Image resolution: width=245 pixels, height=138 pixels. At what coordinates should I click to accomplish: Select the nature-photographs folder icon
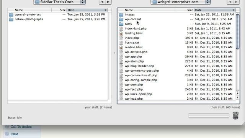(x=11, y=20)
